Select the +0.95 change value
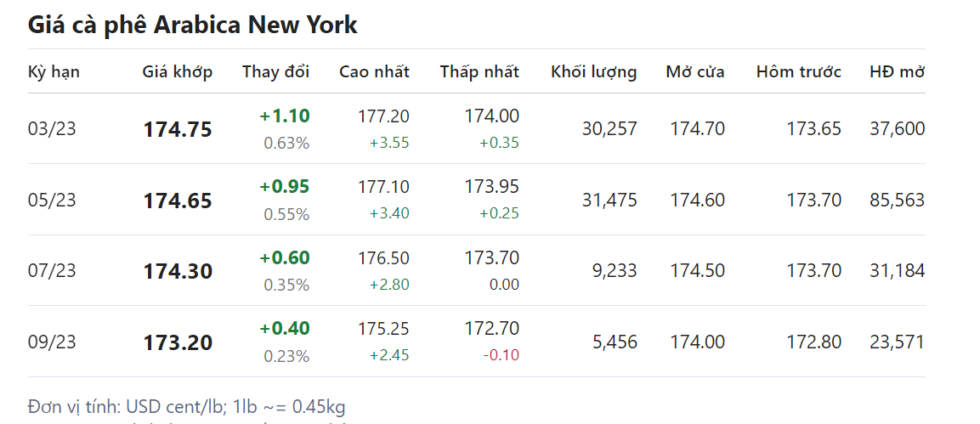Screen dimensions: 980x424 pyautogui.click(x=284, y=187)
